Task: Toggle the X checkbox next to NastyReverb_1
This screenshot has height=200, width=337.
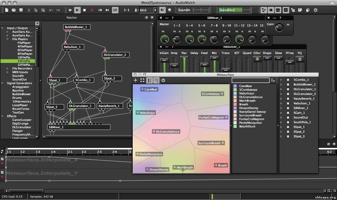Action: pos(288,99)
